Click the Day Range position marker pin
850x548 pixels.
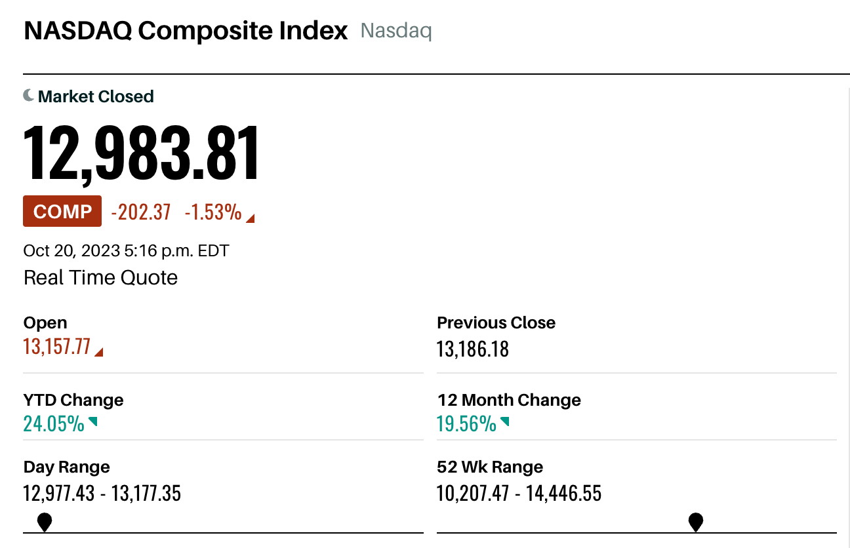point(45,522)
